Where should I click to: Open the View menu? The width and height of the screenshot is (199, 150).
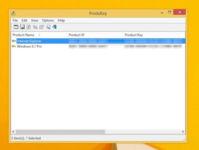[x=34, y=21]
